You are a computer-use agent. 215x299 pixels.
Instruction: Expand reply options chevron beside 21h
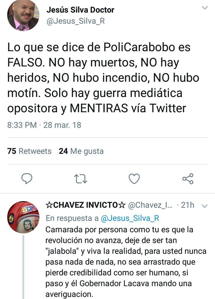pos(204,206)
